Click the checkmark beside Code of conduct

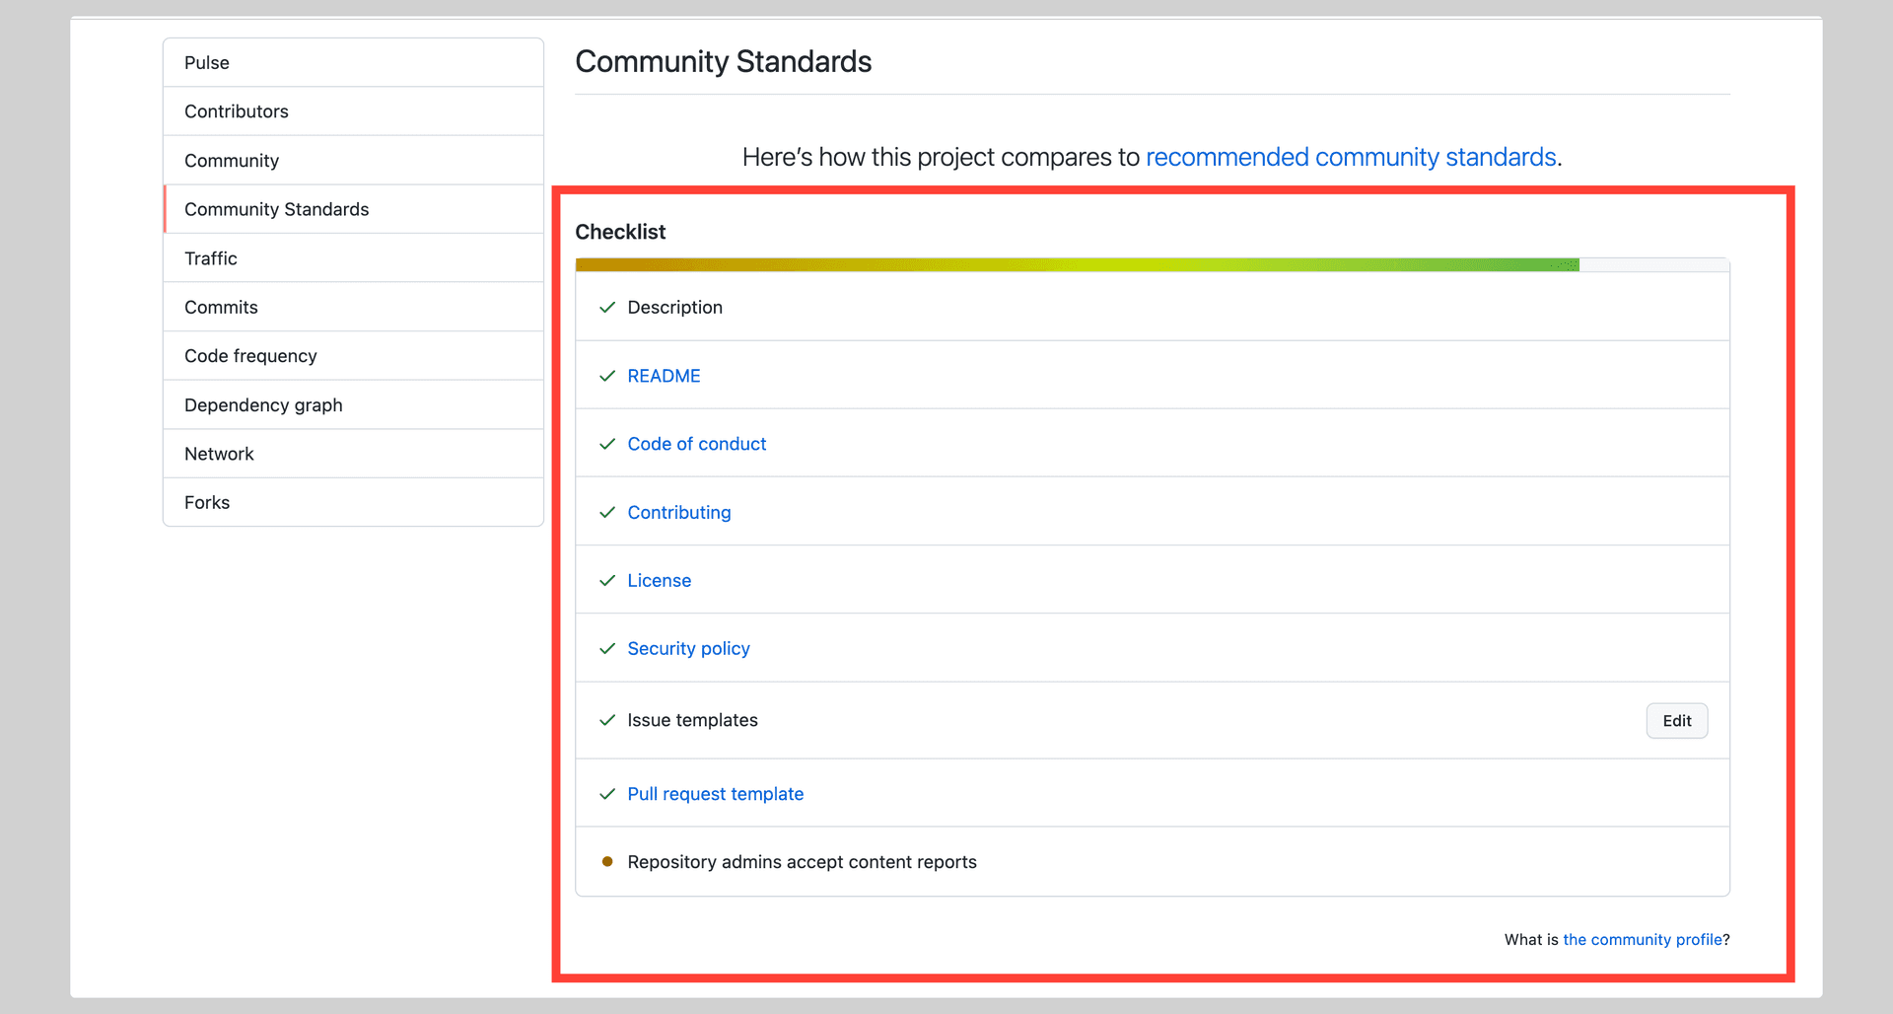pos(607,444)
